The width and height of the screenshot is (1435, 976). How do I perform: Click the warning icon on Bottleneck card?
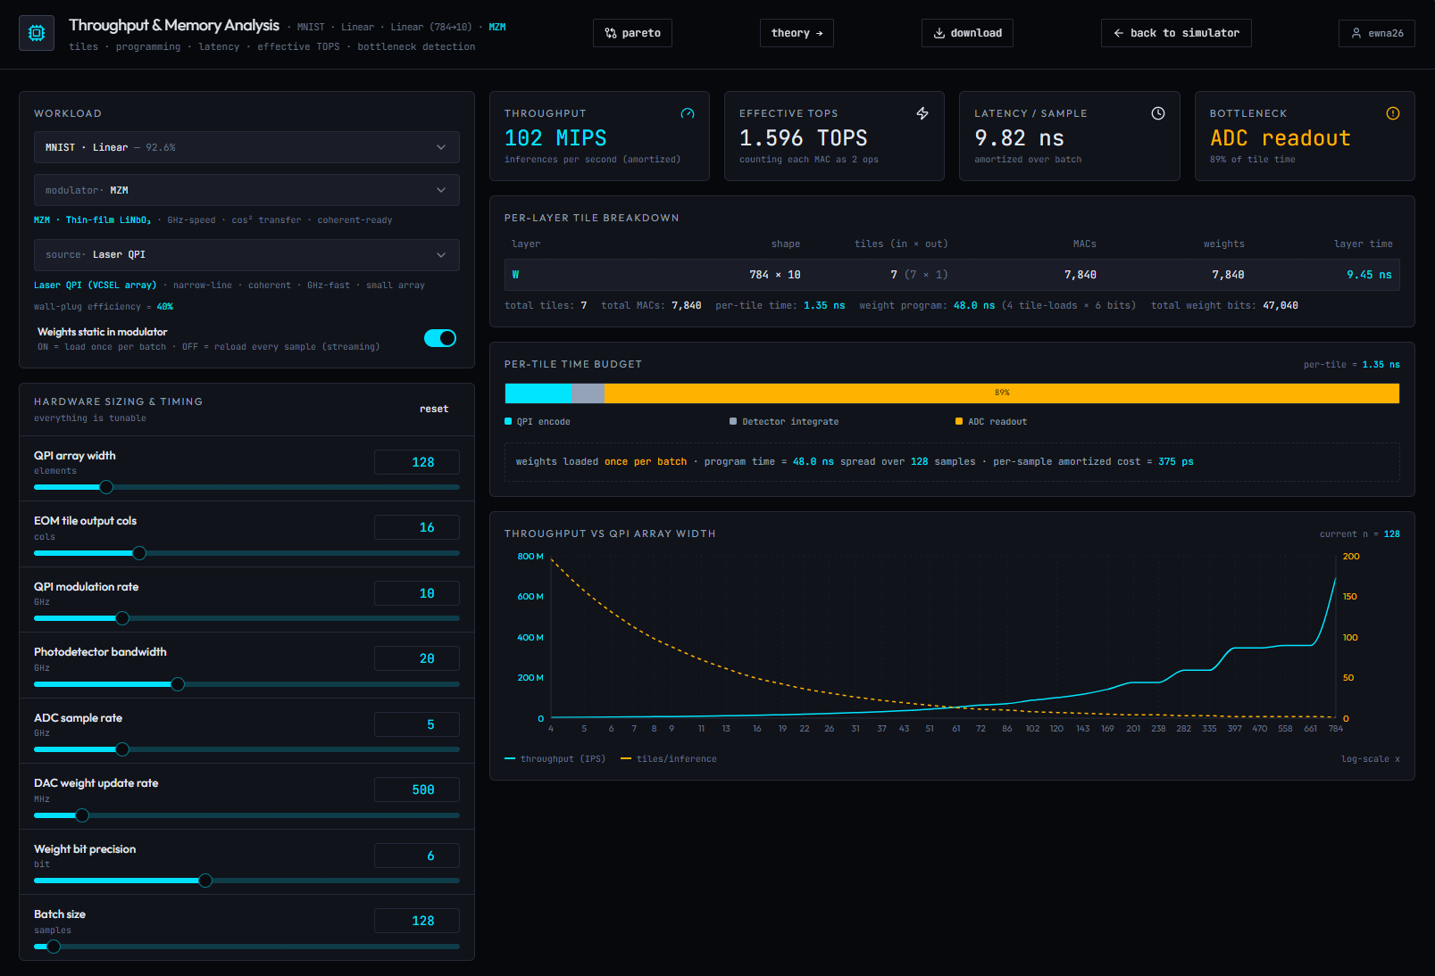click(x=1393, y=113)
